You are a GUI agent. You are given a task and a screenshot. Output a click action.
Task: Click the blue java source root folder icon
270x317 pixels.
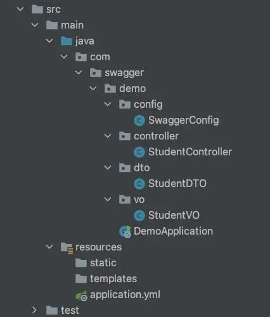tap(67, 41)
